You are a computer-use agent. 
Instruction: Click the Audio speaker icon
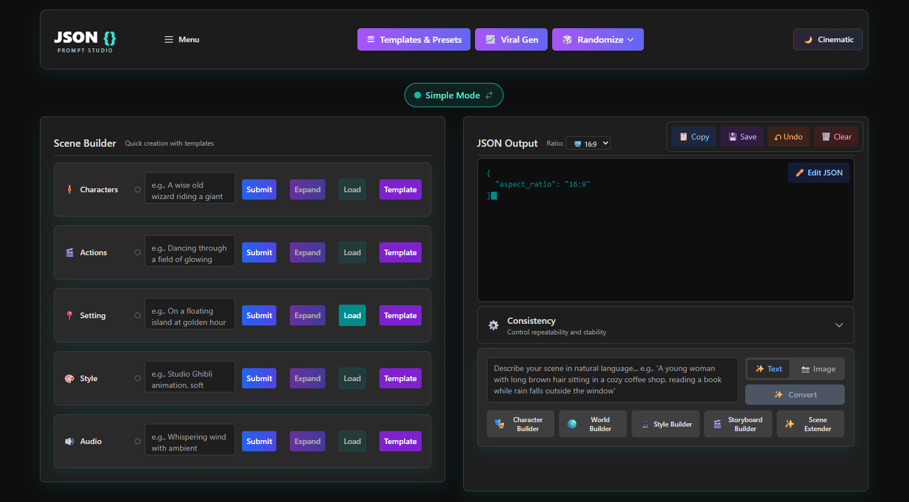[69, 441]
